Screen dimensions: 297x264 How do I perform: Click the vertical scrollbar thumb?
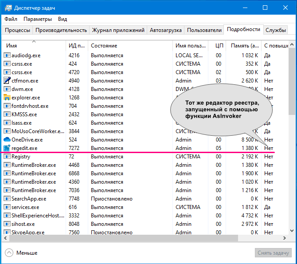coord(292,82)
